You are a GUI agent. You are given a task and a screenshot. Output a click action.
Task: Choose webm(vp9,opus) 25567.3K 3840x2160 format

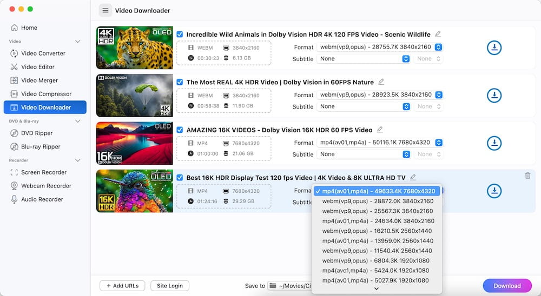(377, 211)
